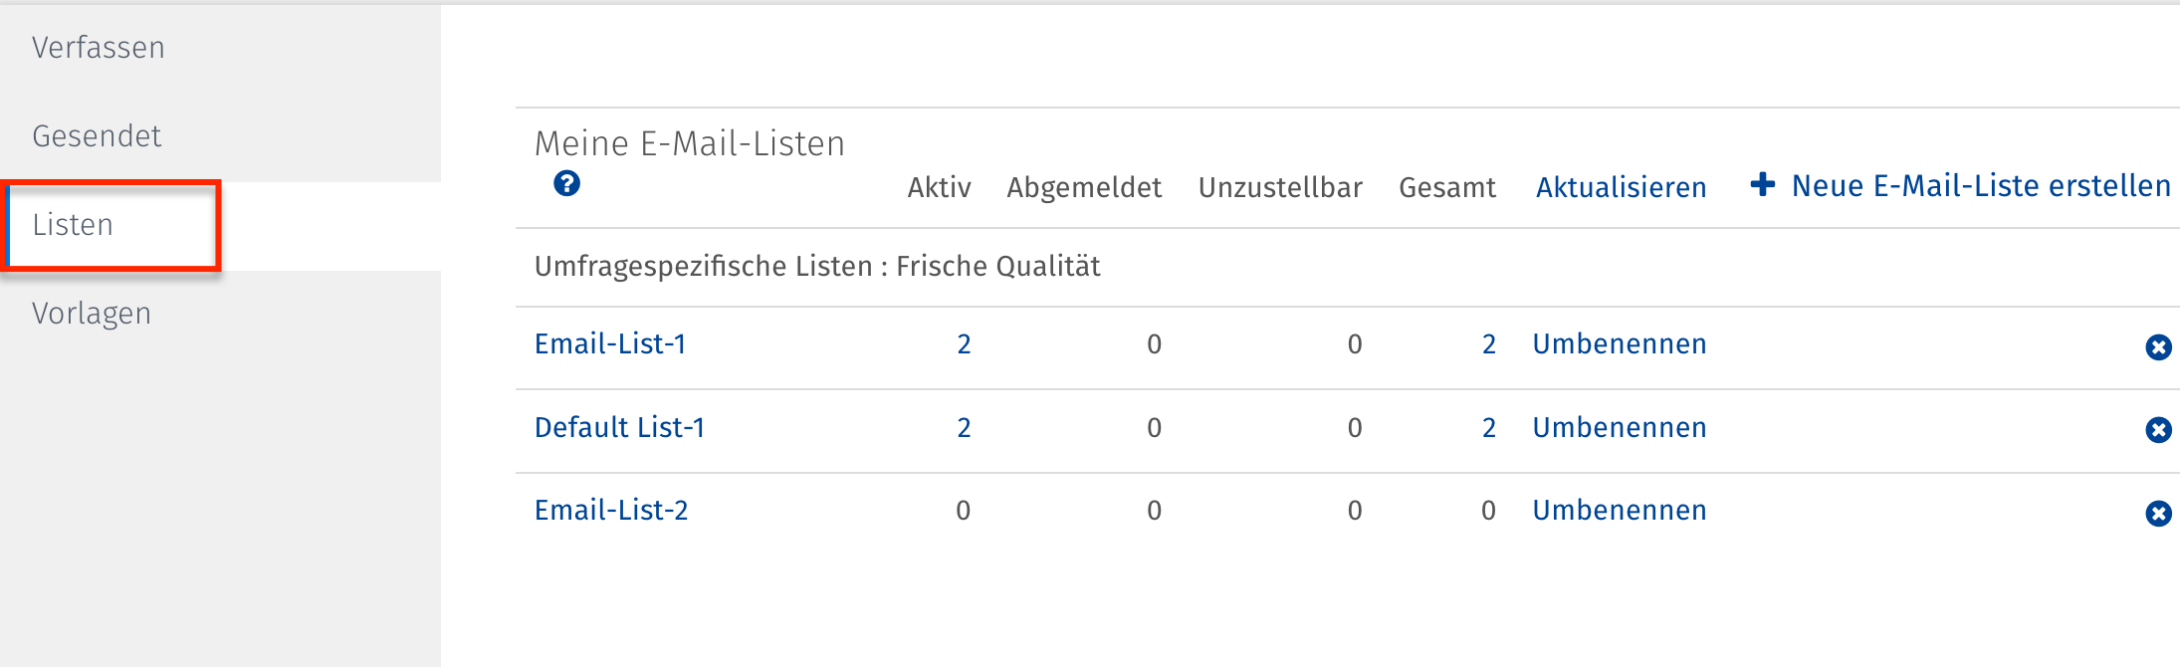
Task: Open the Email-List-1 list
Action: tap(610, 344)
